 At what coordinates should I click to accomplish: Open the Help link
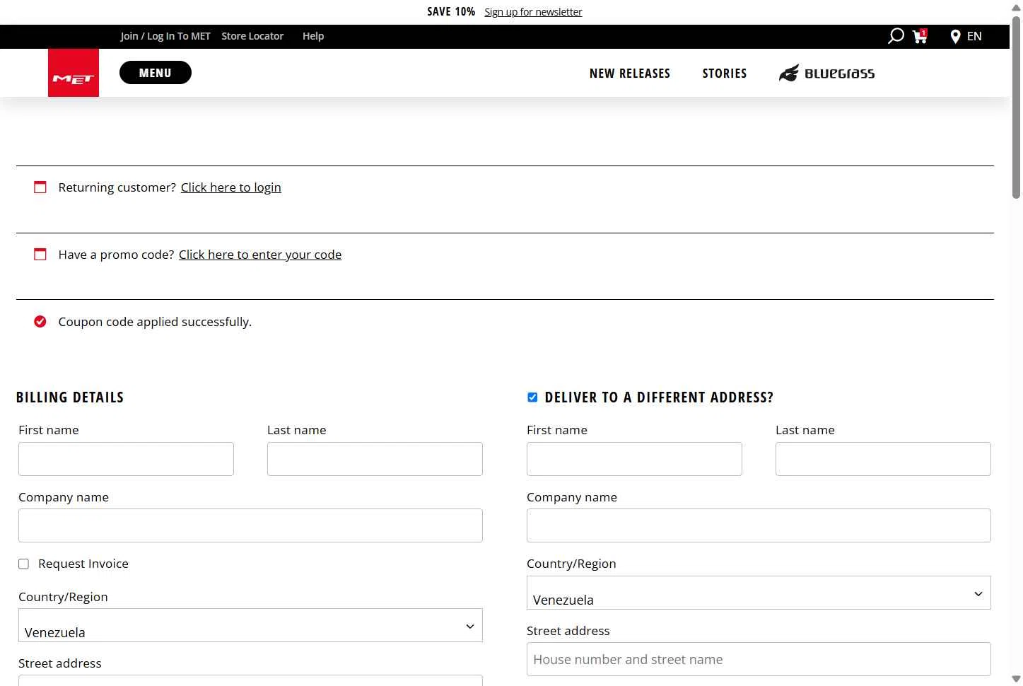coord(313,36)
